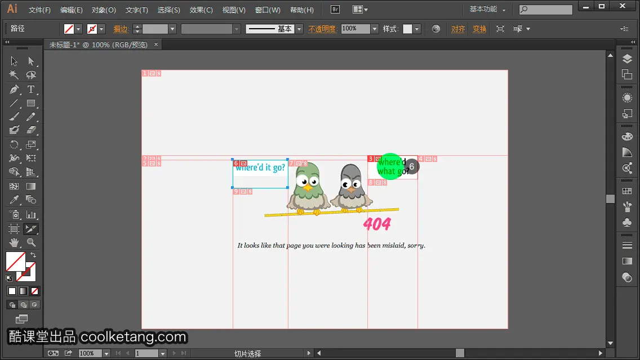Enable Draw Behind mode
640x360 pixels.
(23, 304)
